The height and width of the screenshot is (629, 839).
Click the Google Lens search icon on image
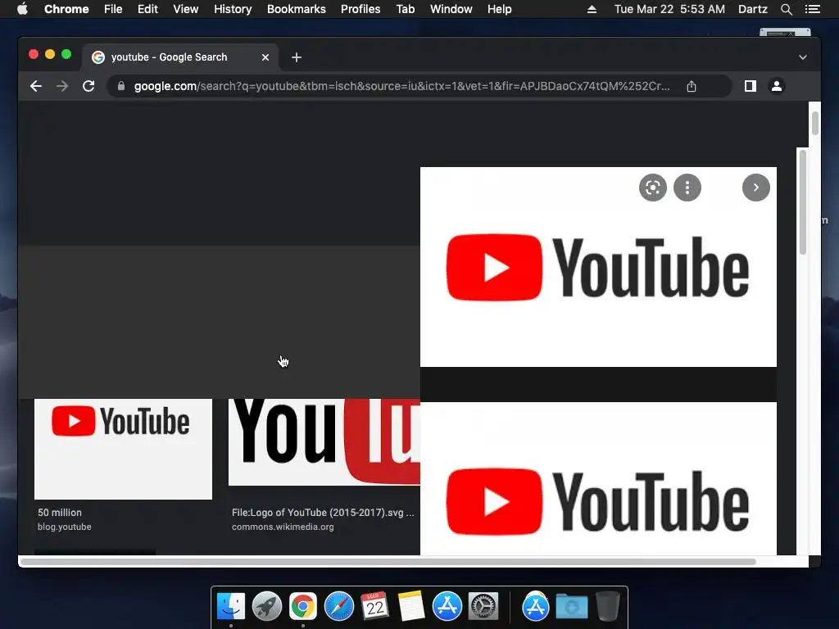coord(652,188)
